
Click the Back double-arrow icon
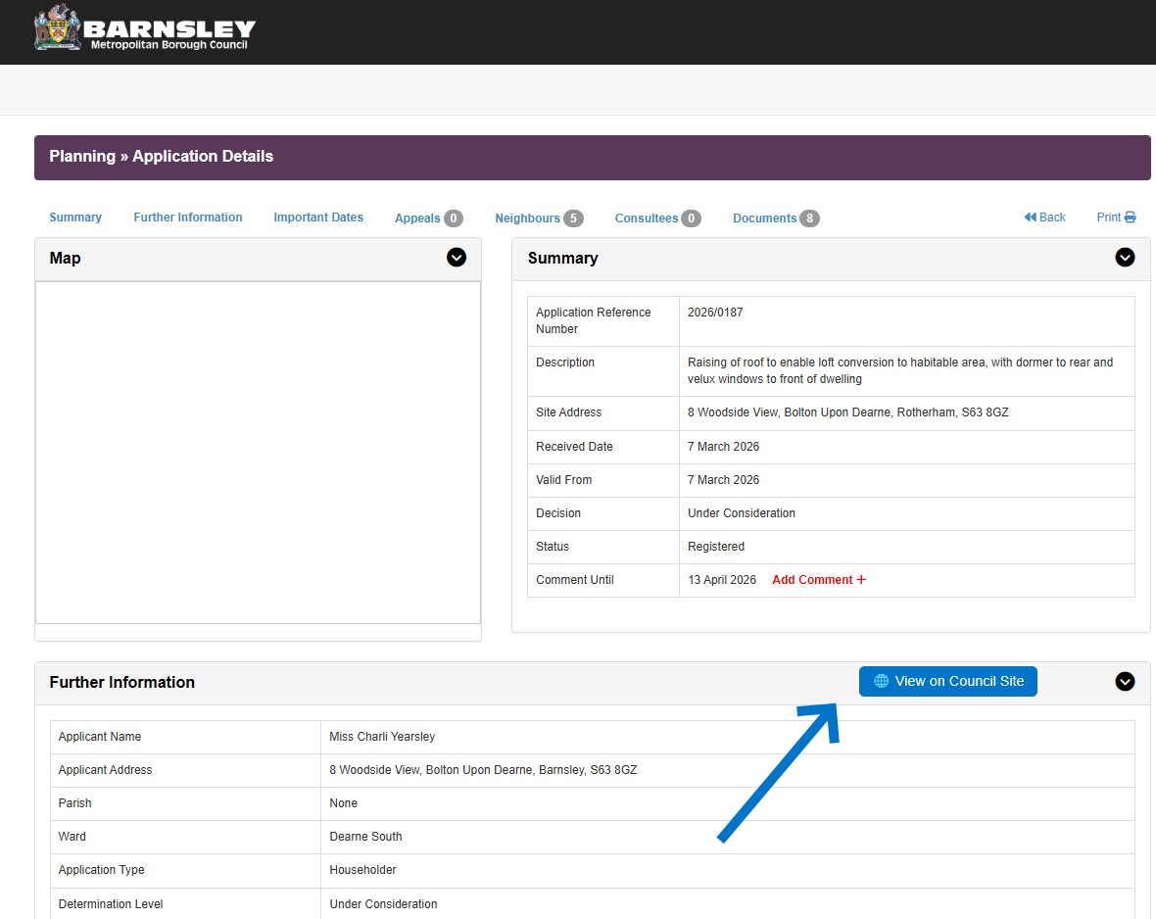[1030, 218]
